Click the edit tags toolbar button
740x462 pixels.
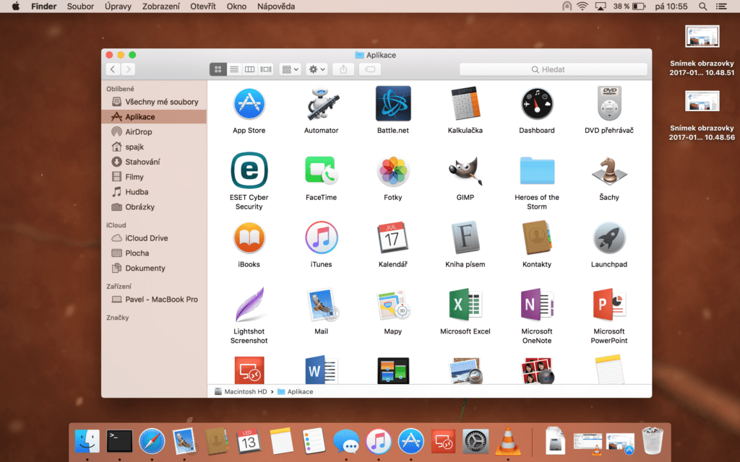370,69
